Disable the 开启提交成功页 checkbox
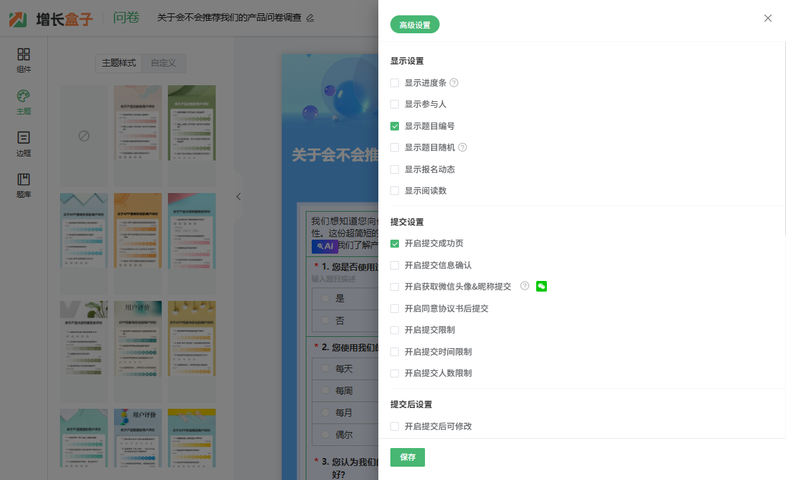 pyautogui.click(x=395, y=244)
